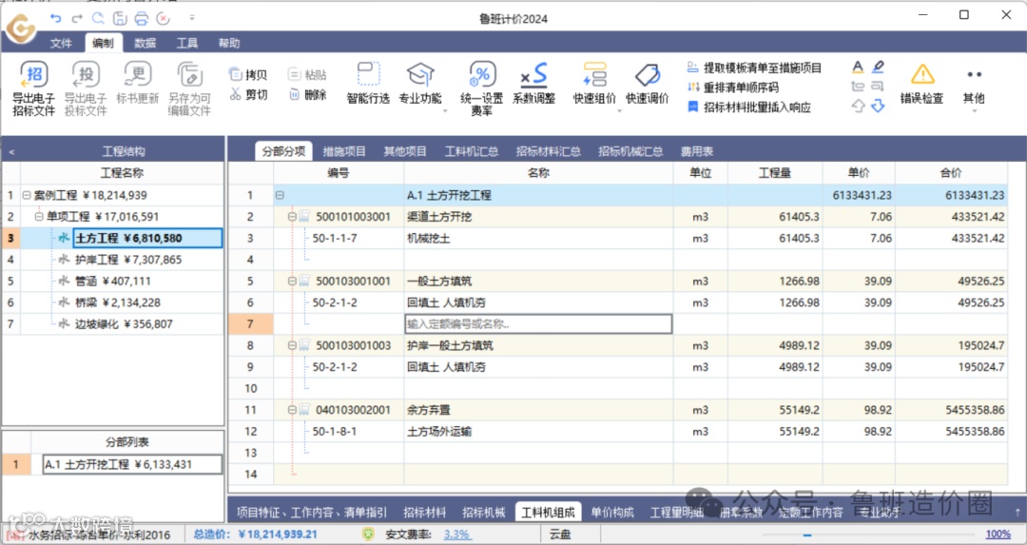
Task: Click the 100% zoom level link
Action: (x=998, y=535)
